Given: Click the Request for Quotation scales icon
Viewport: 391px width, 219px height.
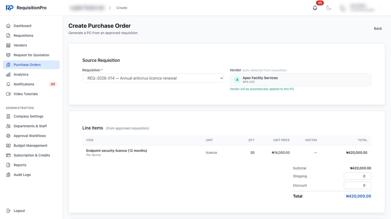Looking at the screenshot, I should [x=8, y=55].
